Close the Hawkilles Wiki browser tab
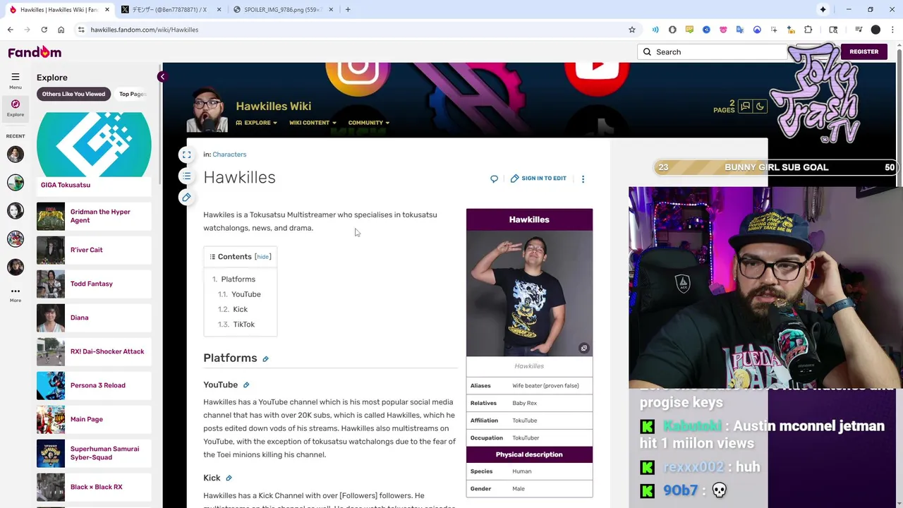This screenshot has width=903, height=508. point(107,10)
